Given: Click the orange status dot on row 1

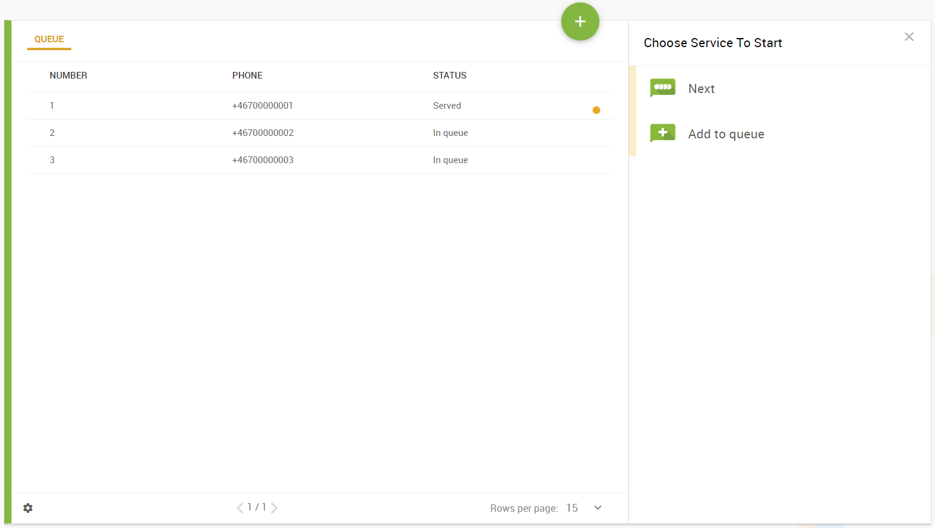Looking at the screenshot, I should pos(596,110).
